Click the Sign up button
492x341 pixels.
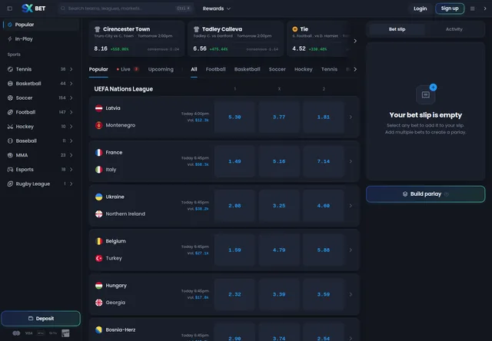click(450, 8)
